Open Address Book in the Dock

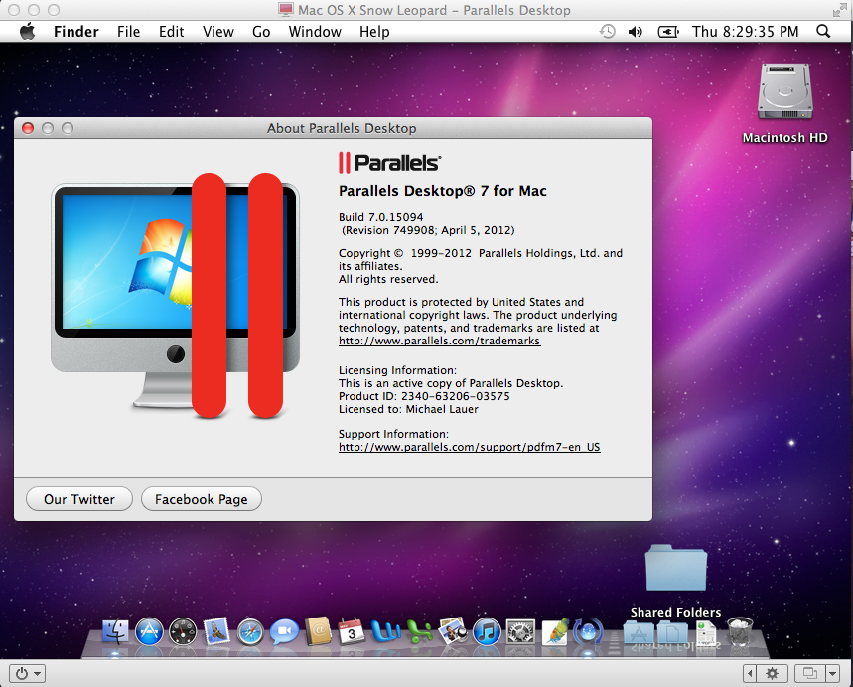(x=318, y=632)
